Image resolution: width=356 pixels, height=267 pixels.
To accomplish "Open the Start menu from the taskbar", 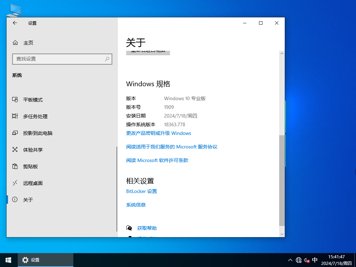I will pyautogui.click(x=8, y=260).
